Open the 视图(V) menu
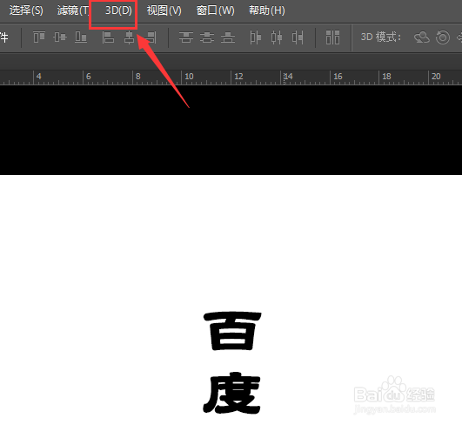Image resolution: width=462 pixels, height=425 pixels. [164, 10]
